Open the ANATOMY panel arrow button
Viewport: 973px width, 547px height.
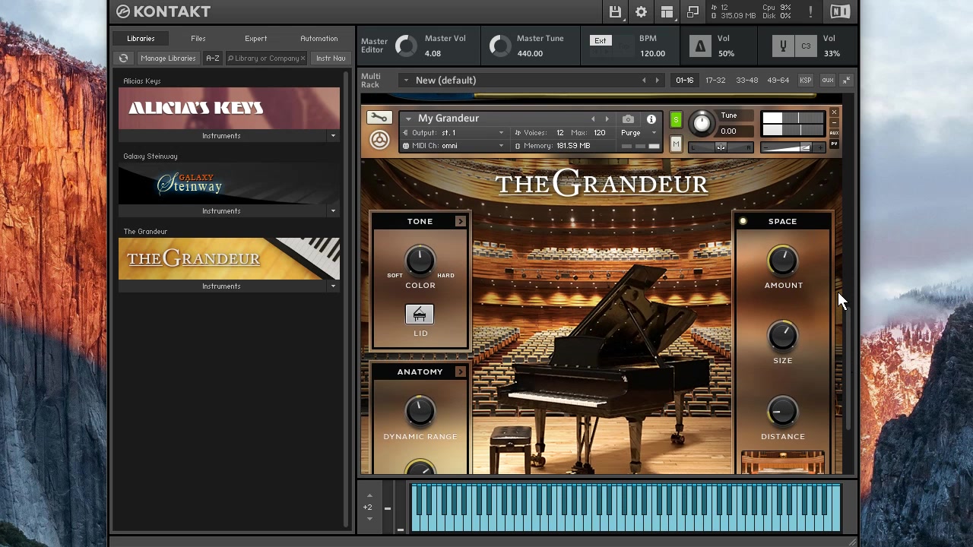(460, 372)
